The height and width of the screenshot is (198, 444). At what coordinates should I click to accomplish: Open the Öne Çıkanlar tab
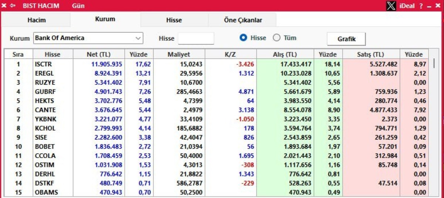coord(243,20)
